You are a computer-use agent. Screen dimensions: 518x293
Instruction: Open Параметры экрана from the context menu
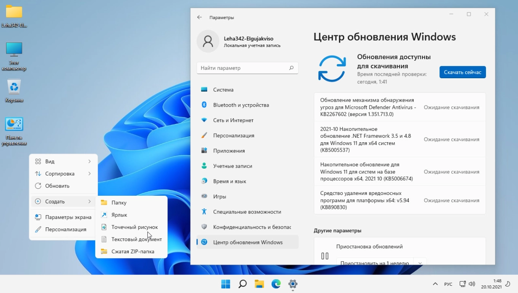tap(64, 217)
